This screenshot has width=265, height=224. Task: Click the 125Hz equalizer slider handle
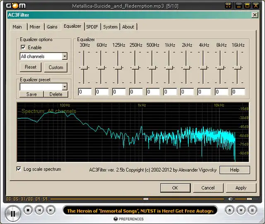118,68
